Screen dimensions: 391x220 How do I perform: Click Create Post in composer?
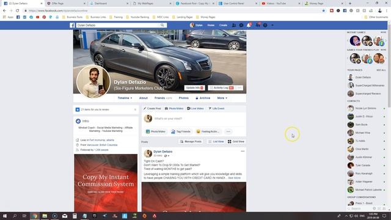(152, 109)
